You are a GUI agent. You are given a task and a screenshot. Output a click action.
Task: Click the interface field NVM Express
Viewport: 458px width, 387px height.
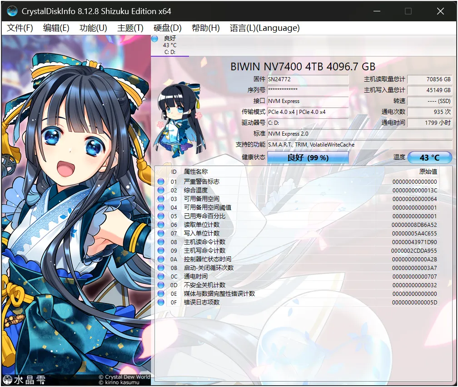[x=308, y=101]
